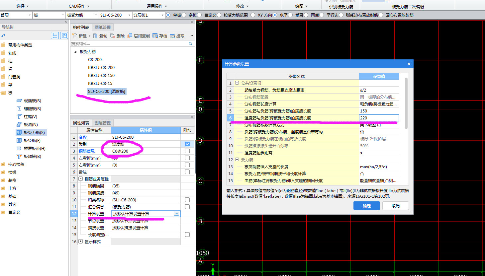Select 螺旋板(B) icon in navigation tree

click(19, 108)
